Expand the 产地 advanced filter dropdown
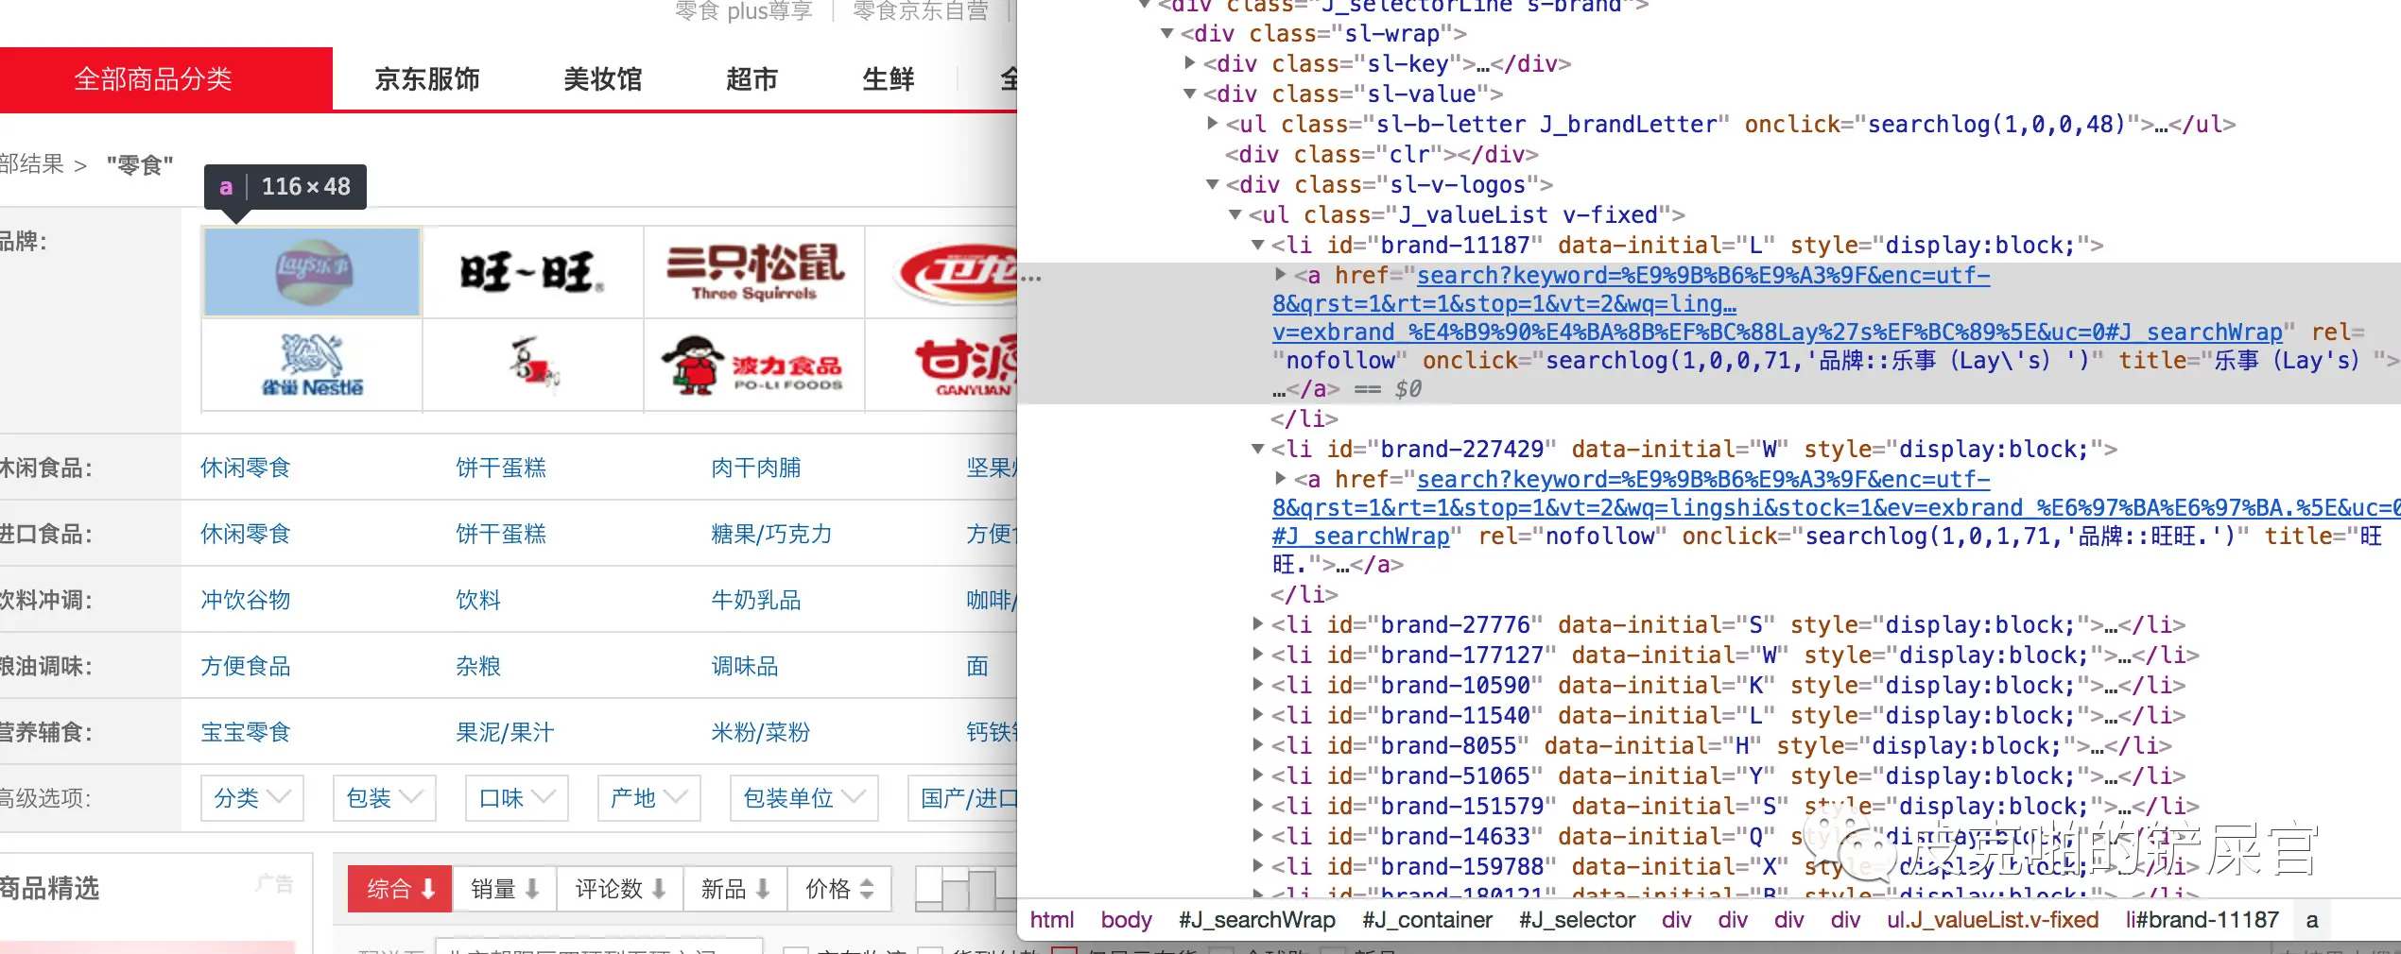The image size is (2401, 954). (x=649, y=798)
